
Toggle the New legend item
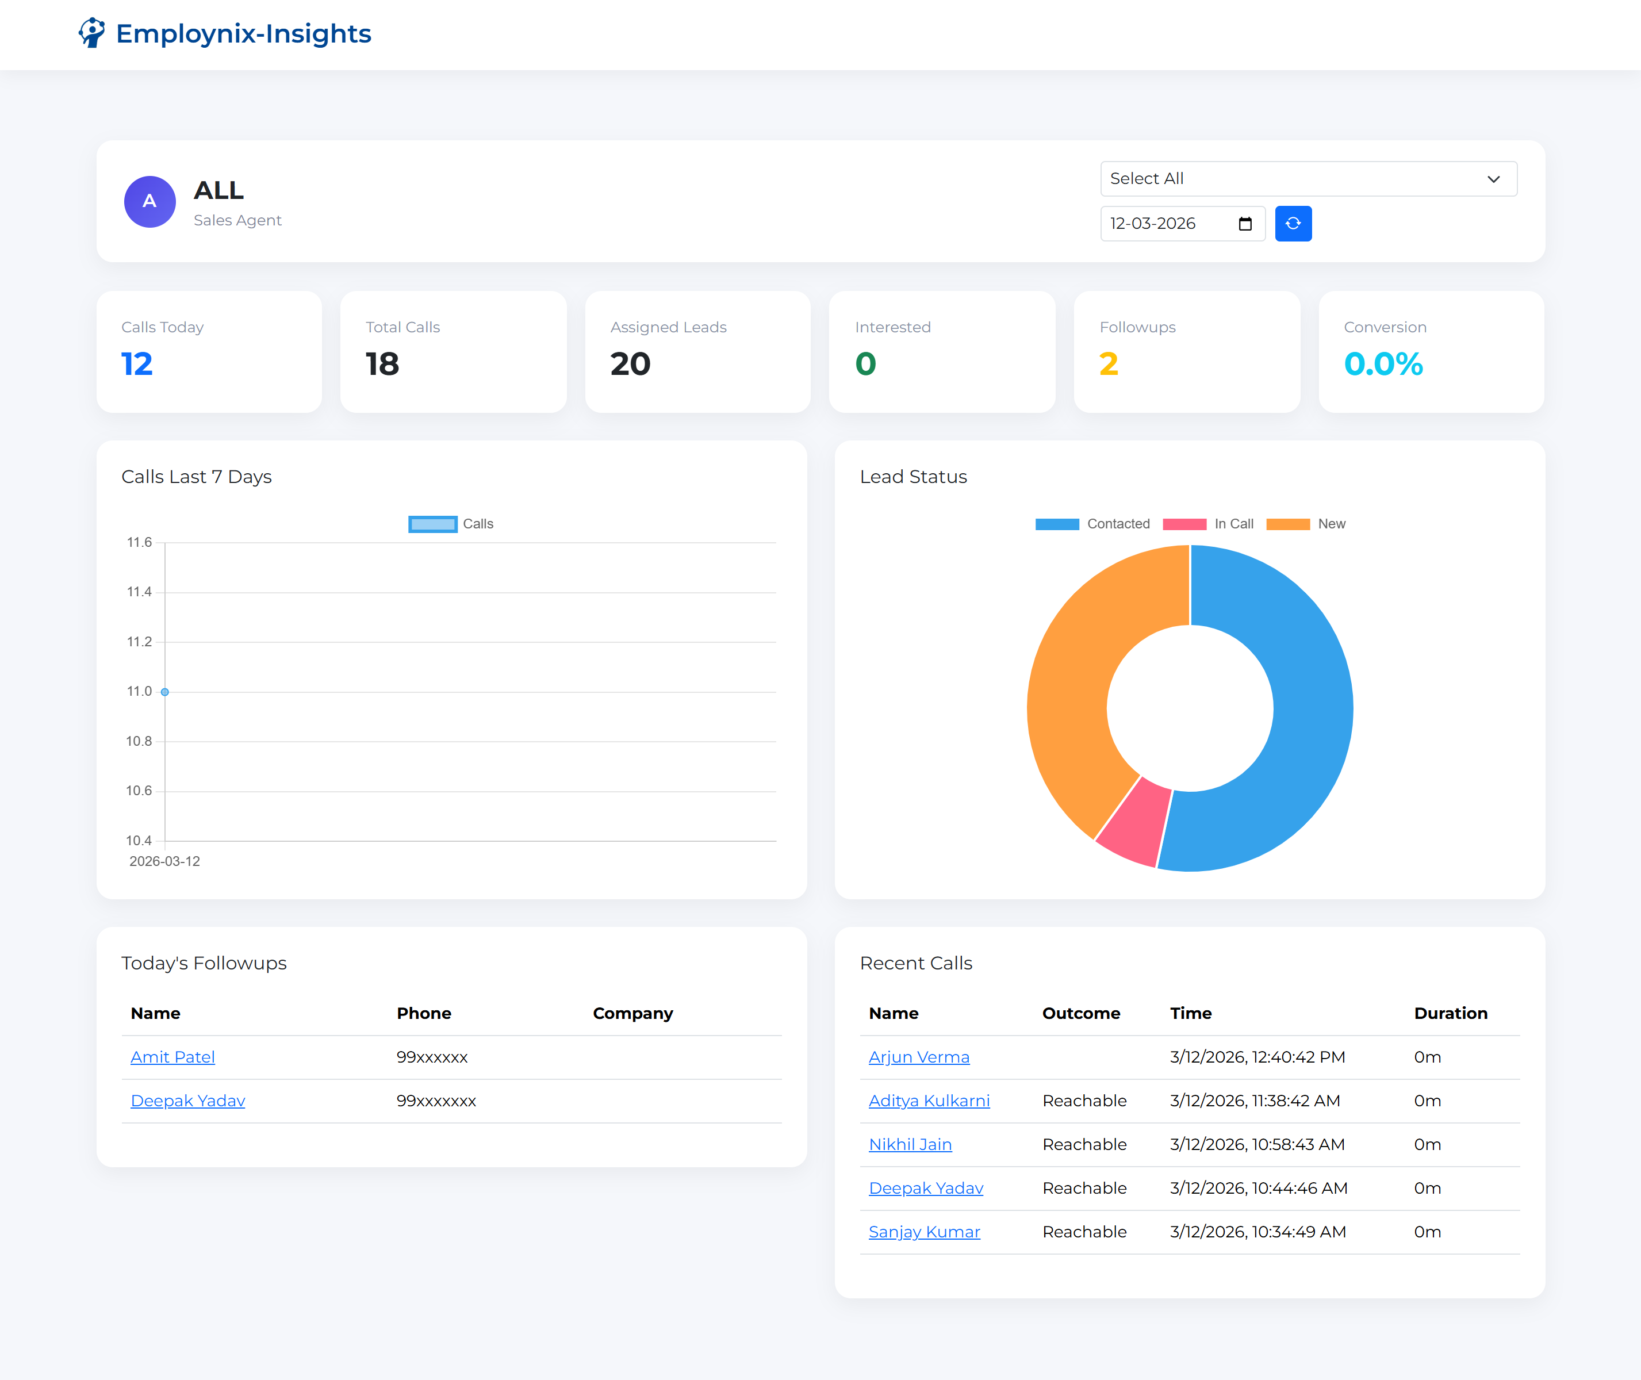[1305, 524]
